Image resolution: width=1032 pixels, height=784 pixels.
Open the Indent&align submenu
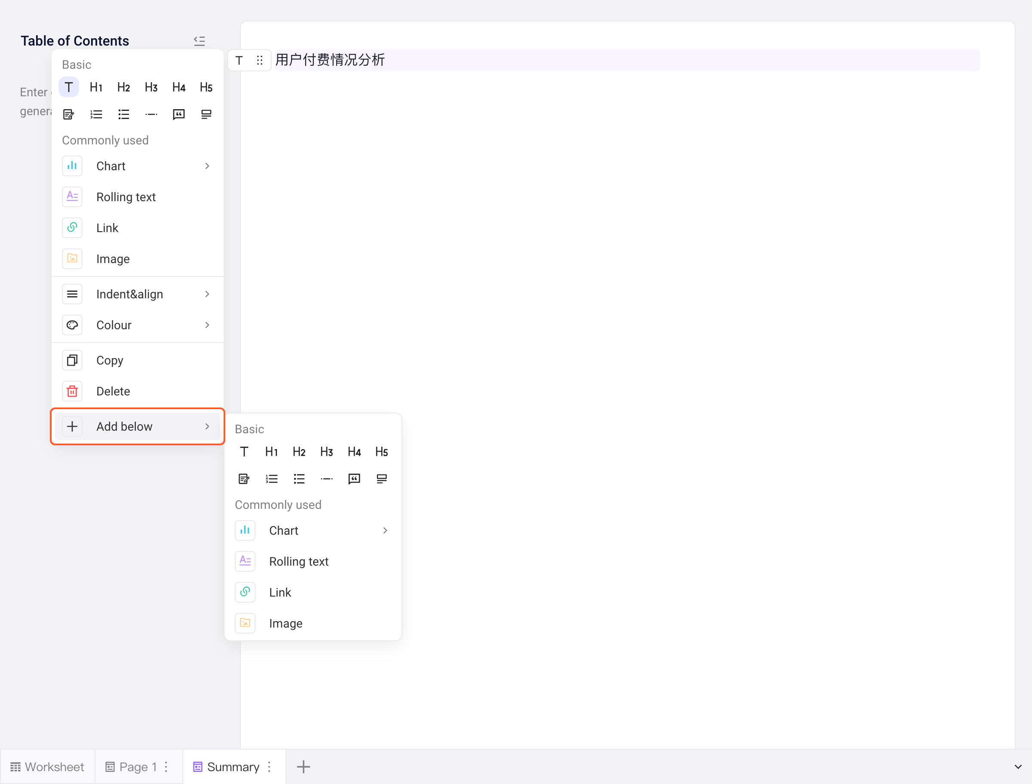click(x=137, y=294)
